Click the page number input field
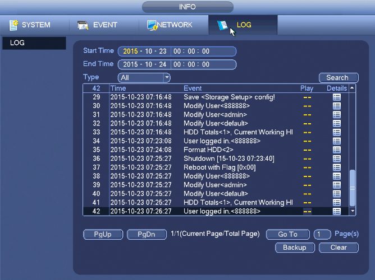 (322, 234)
